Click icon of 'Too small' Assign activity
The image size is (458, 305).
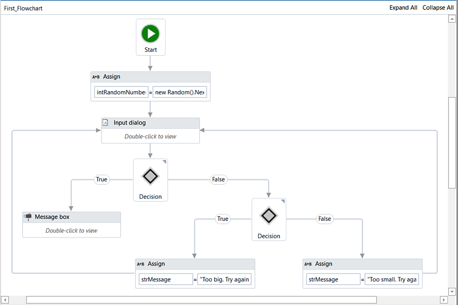click(x=308, y=264)
